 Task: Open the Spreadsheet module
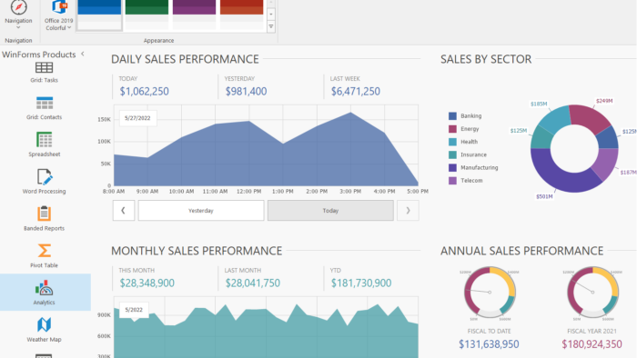coord(44,144)
